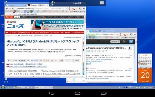Open the other bookmarks folder in the ITmedia window
Screen dimensions: 155x97
[x=77, y=12]
